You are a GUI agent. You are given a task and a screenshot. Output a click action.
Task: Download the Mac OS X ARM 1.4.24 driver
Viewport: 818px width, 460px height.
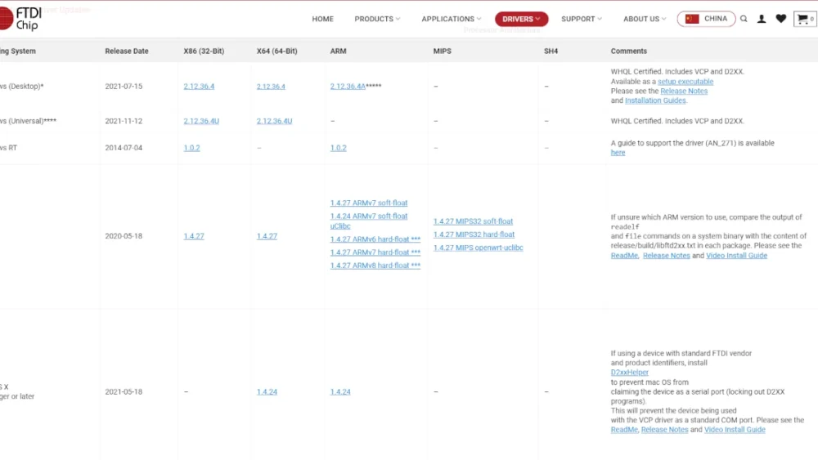click(x=340, y=392)
